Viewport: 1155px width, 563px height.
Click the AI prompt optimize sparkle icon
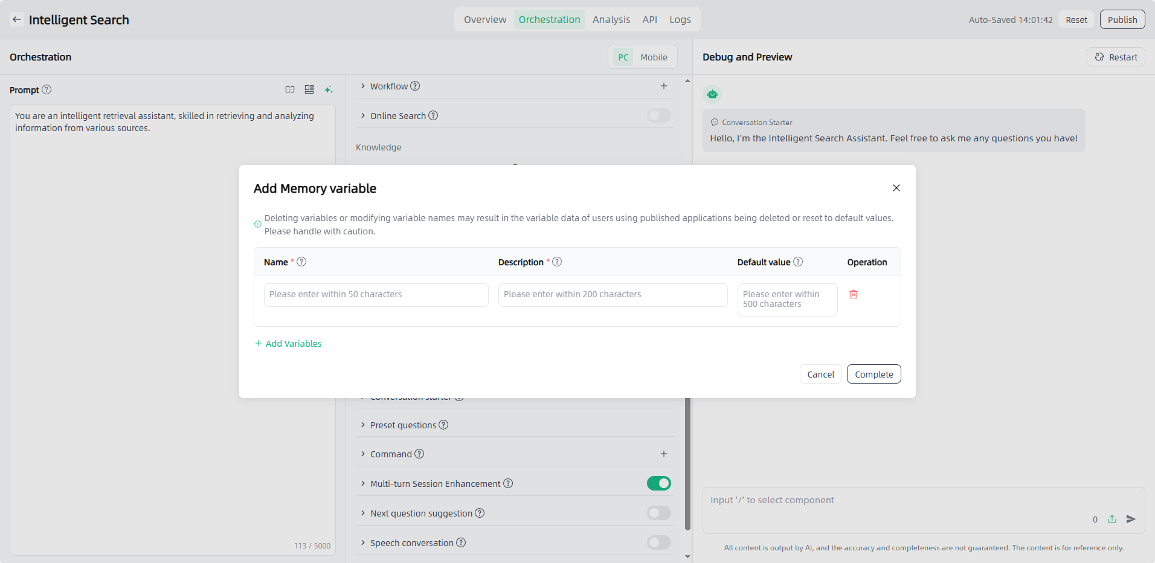[x=329, y=89]
